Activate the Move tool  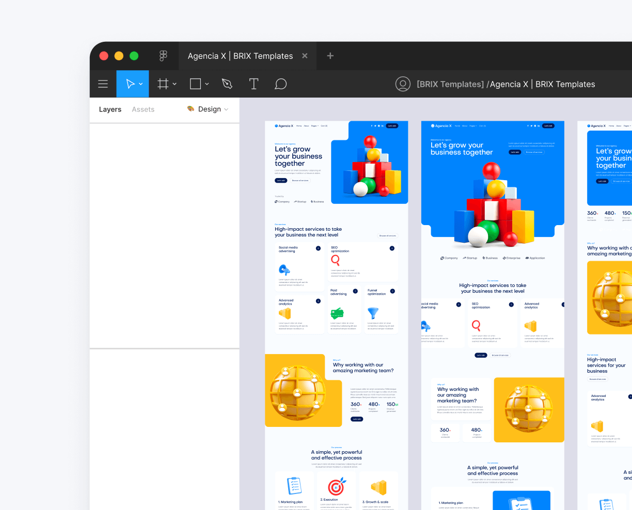pyautogui.click(x=129, y=84)
